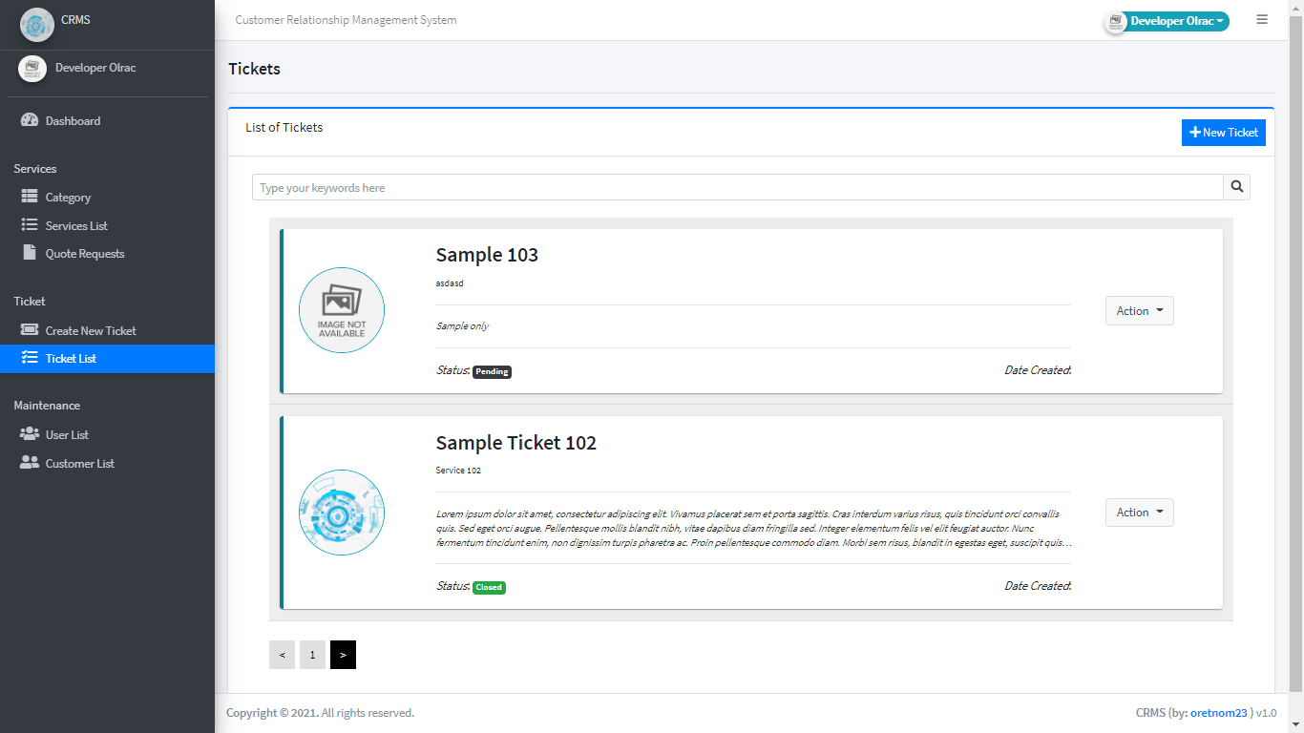Viewport: 1304px width, 733px height.
Task: Click the 'Sample only' description
Action: tap(462, 325)
